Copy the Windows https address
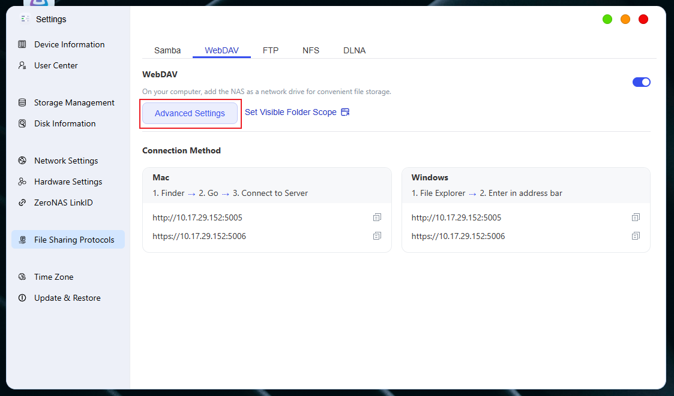674x396 pixels. pyautogui.click(x=636, y=236)
